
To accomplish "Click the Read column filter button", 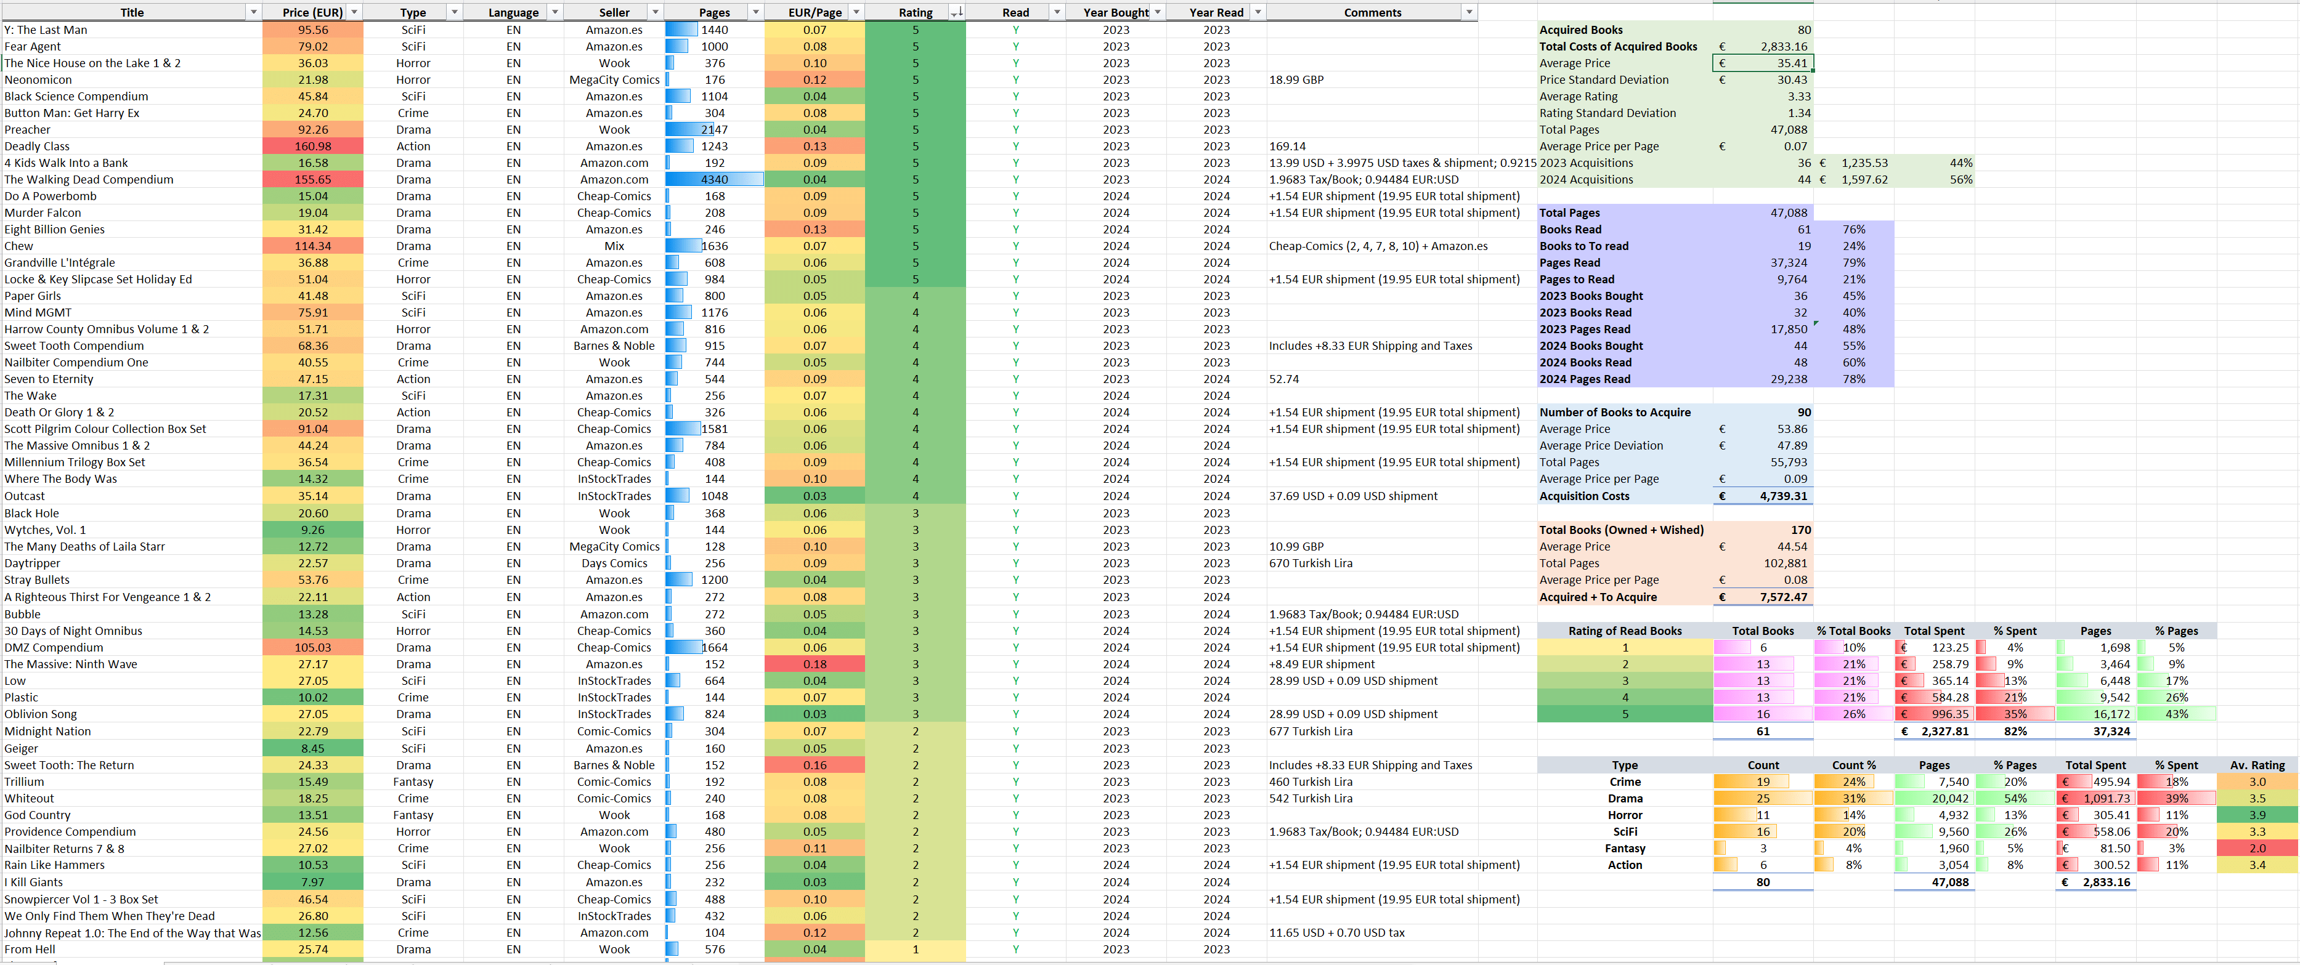I will [x=1057, y=12].
